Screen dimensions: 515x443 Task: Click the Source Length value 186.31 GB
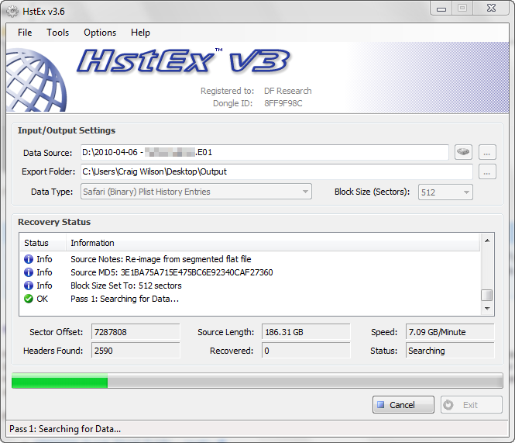pyautogui.click(x=306, y=332)
